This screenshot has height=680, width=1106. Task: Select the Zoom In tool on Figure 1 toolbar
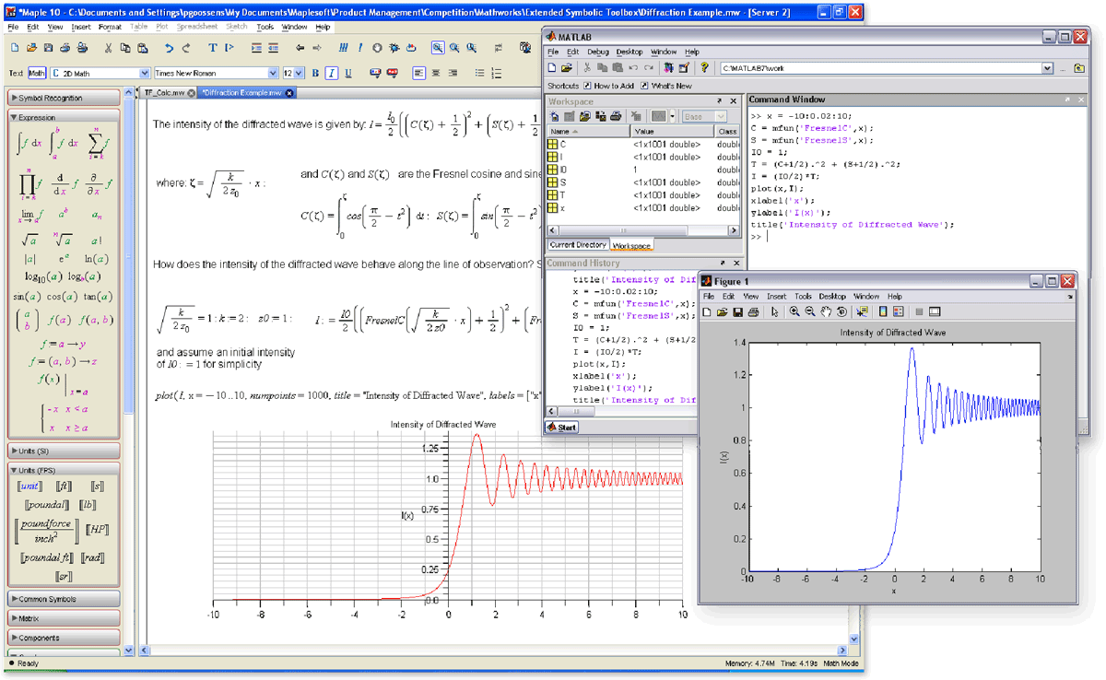[794, 311]
